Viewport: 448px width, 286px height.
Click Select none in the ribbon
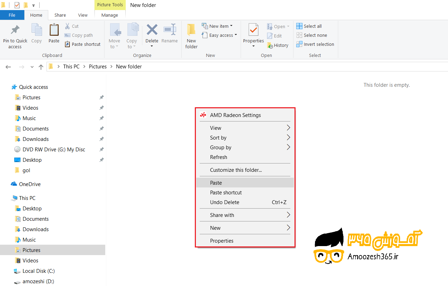[x=312, y=35]
